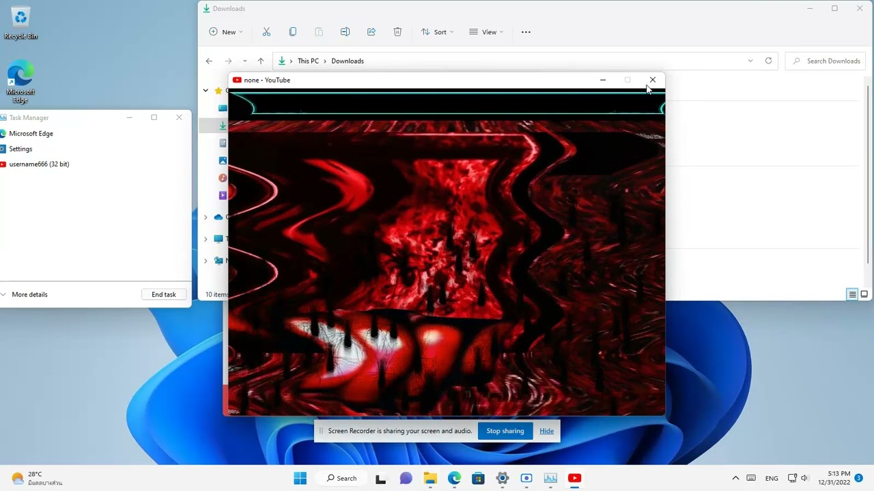Go up one folder level in Explorer
874x491 pixels.
point(260,61)
